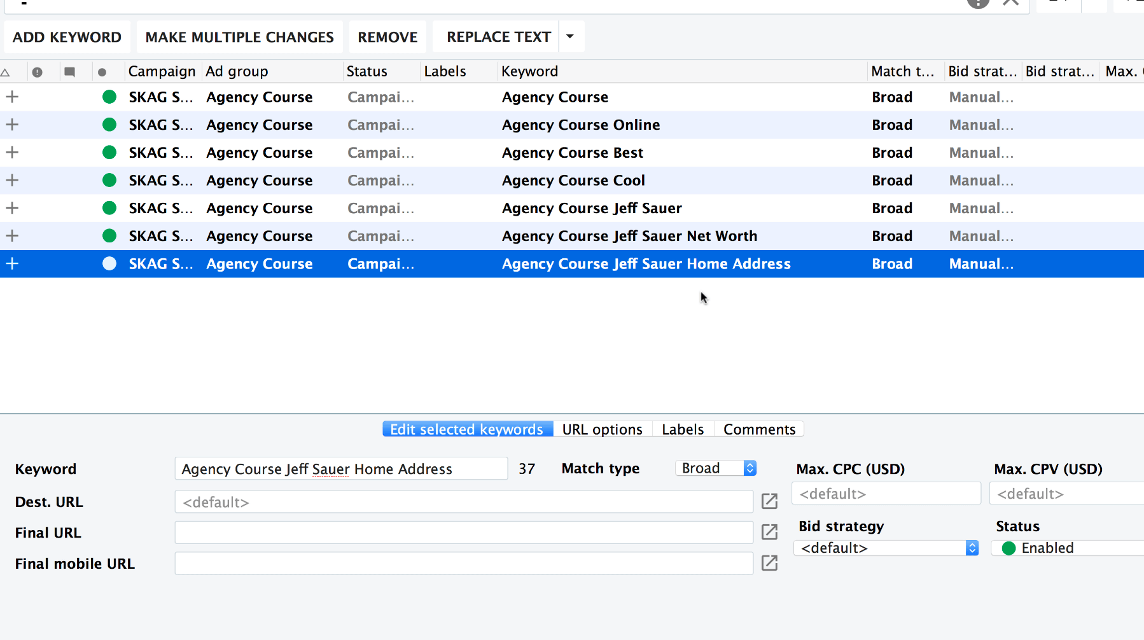The width and height of the screenshot is (1144, 640).
Task: Select the Agency Course Jeff Sauer keyword
Action: 592,208
